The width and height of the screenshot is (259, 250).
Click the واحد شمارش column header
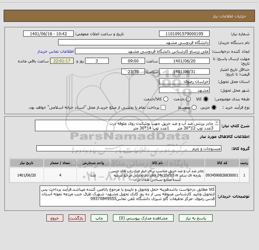pos(93,163)
